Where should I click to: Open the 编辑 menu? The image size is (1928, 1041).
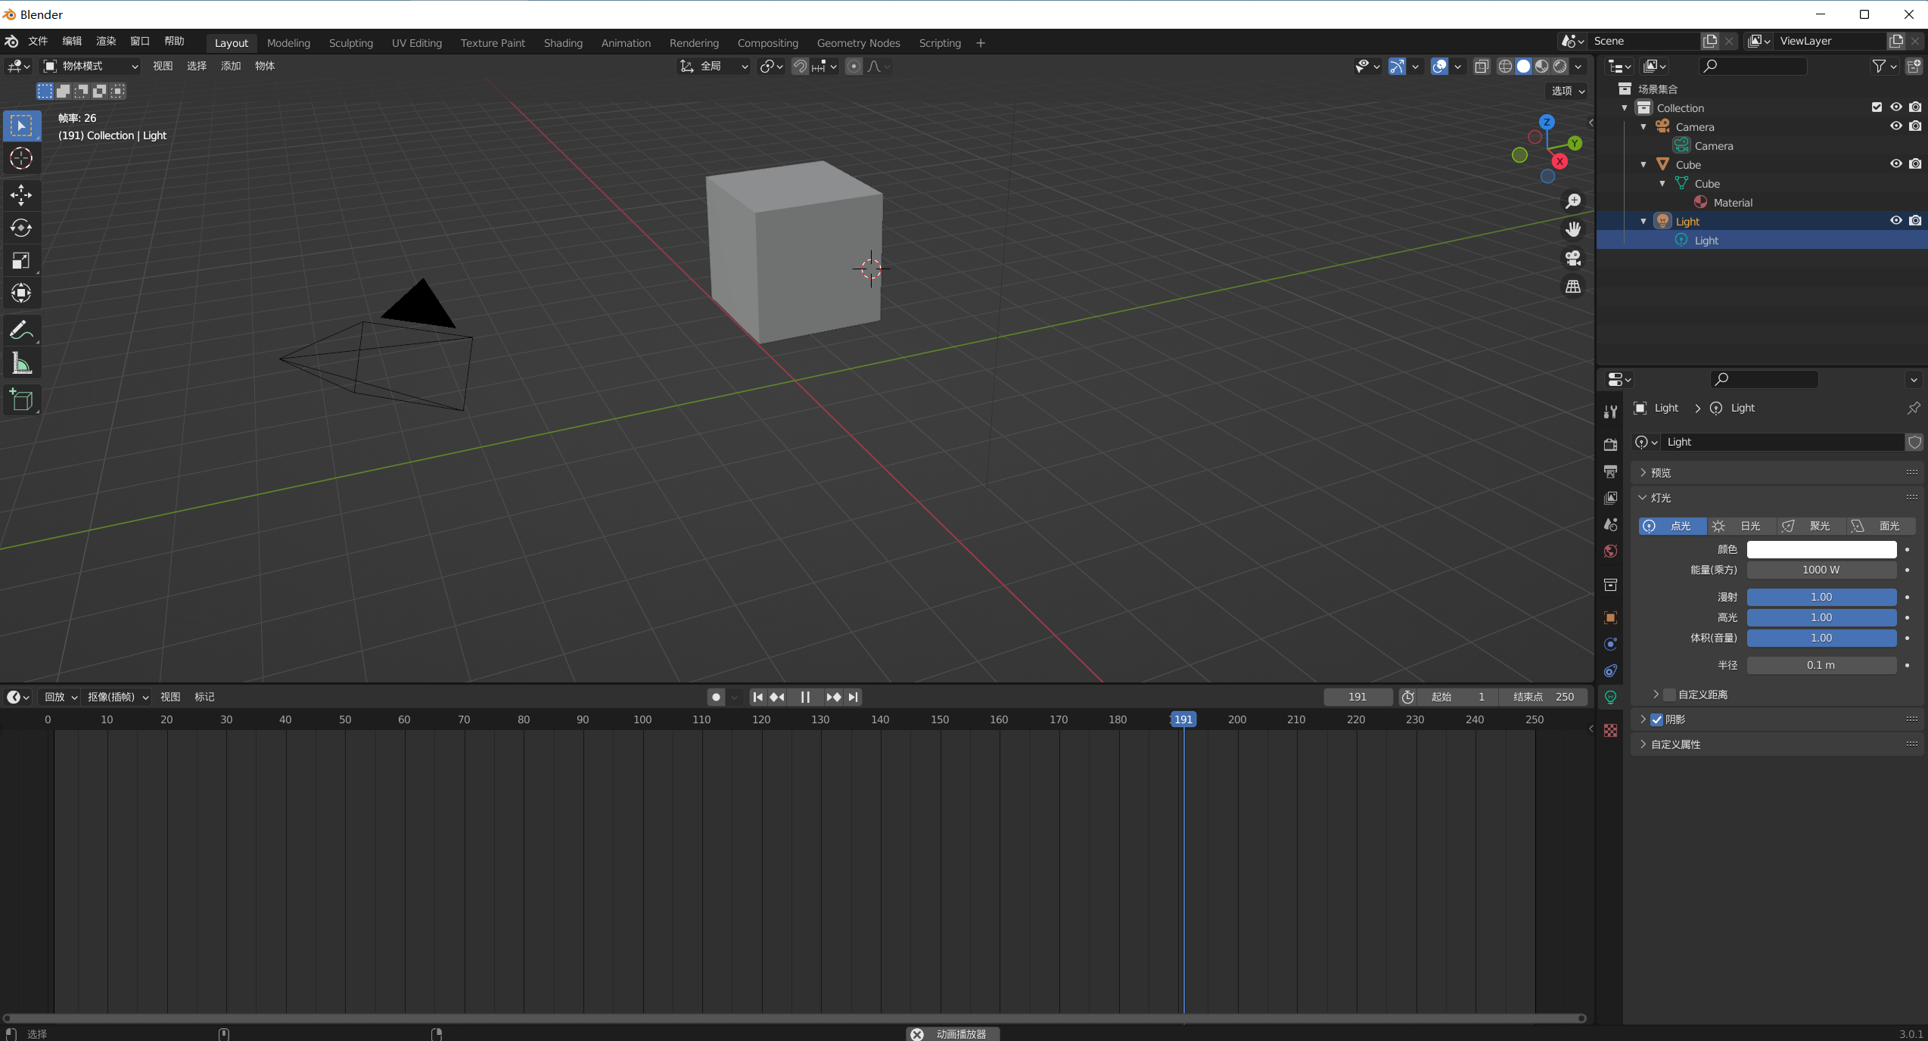pyautogui.click(x=72, y=42)
